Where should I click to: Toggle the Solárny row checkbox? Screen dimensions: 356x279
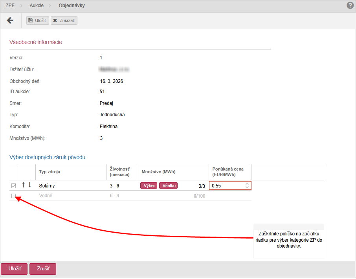point(13,185)
